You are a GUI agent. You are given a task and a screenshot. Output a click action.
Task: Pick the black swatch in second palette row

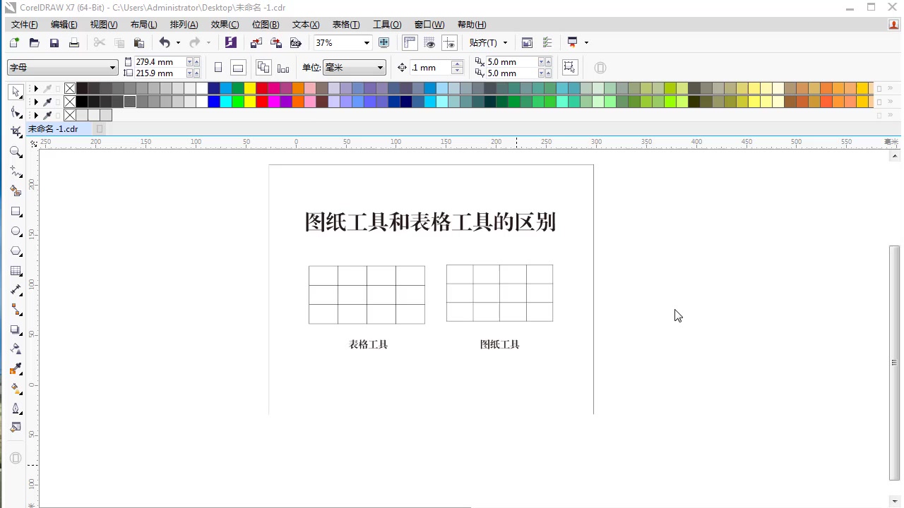coord(82,102)
